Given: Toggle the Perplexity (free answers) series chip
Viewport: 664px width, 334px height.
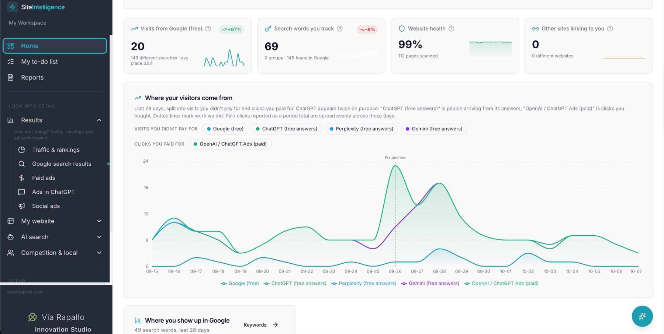Looking at the screenshot, I should pyautogui.click(x=362, y=129).
